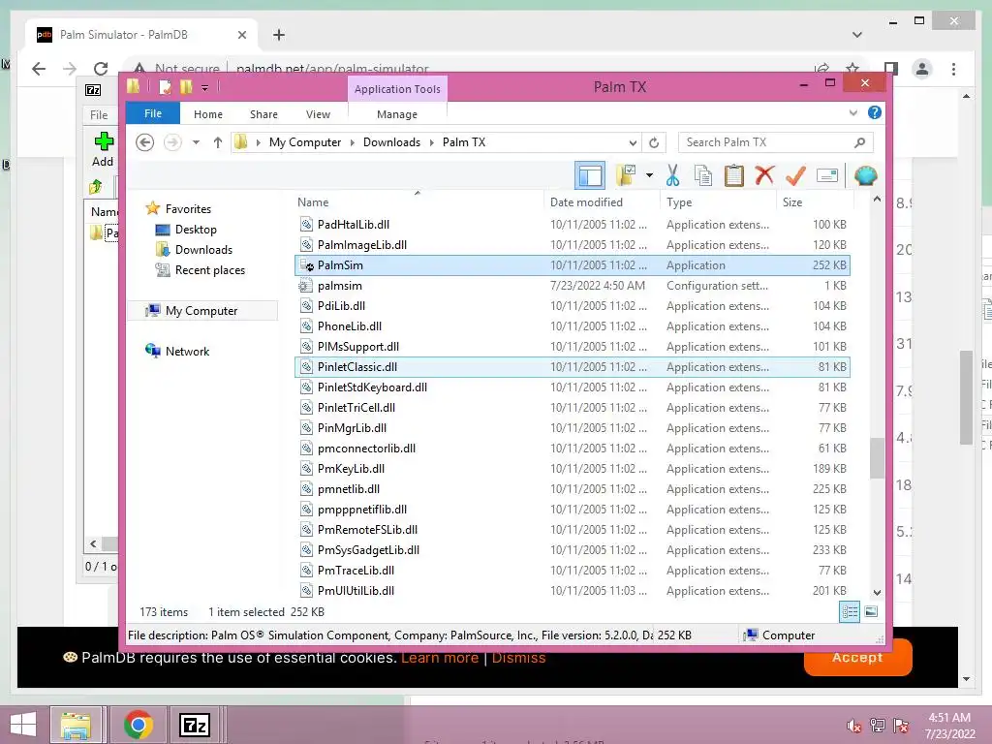Click the blue shell icon in toolbar
Screen dimensions: 992x744
[x=865, y=175]
